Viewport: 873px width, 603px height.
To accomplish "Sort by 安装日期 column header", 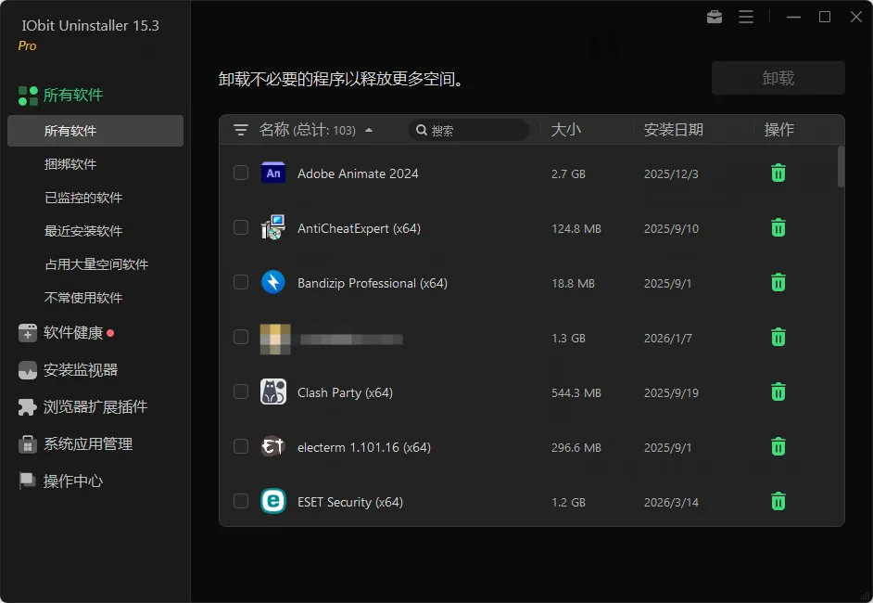I will point(673,130).
